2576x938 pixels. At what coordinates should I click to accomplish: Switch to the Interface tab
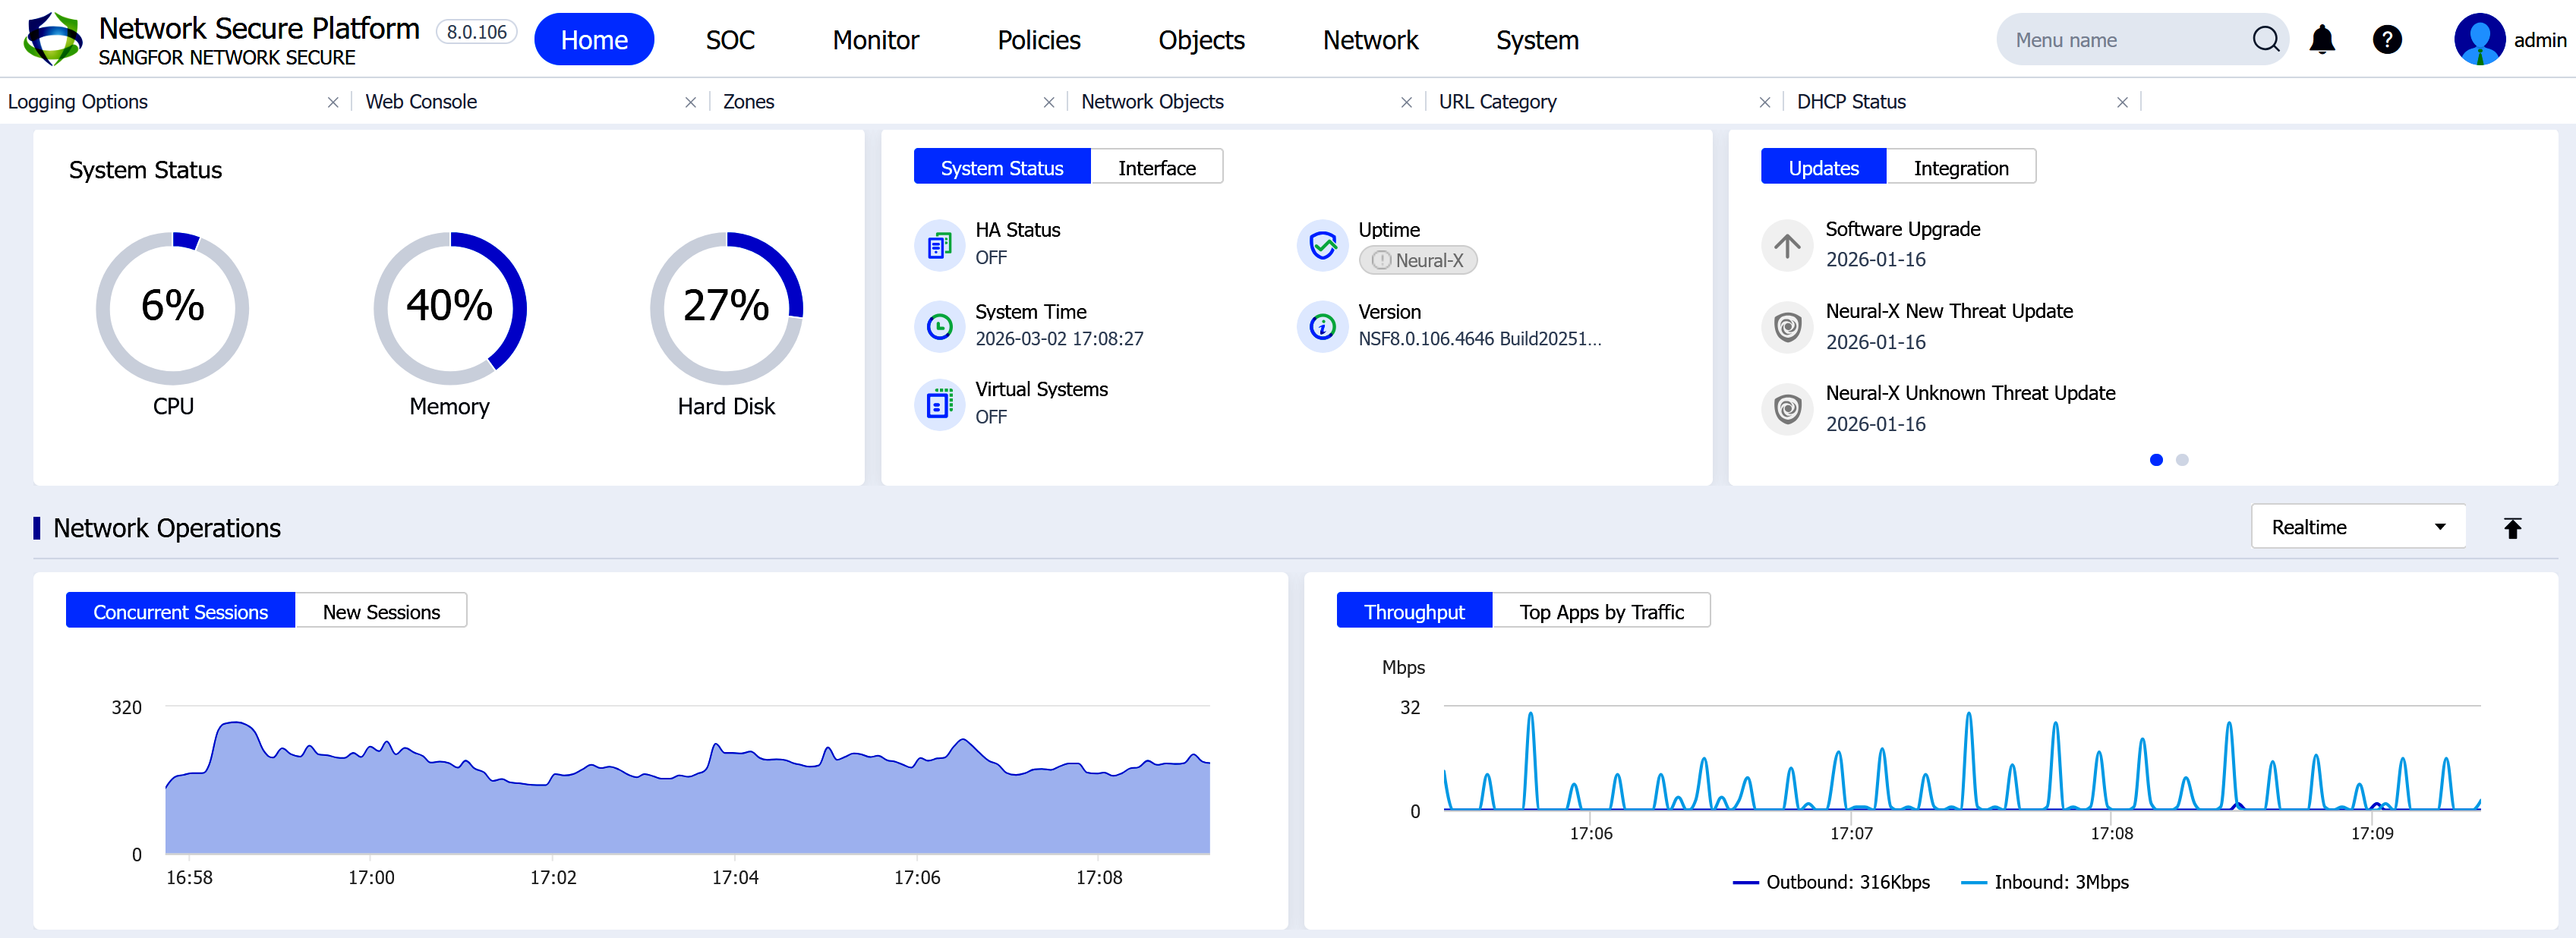tap(1156, 167)
